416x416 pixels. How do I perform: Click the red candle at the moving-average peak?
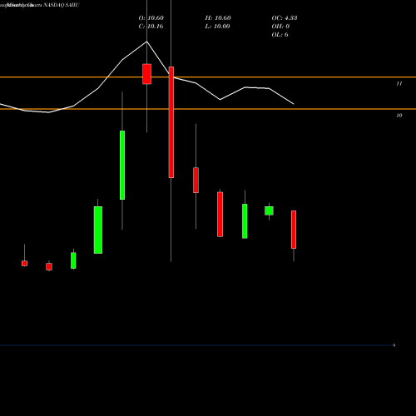tap(147, 74)
